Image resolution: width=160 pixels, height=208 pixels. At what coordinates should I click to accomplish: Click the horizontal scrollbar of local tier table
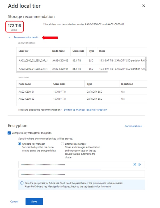[x=62, y=72]
